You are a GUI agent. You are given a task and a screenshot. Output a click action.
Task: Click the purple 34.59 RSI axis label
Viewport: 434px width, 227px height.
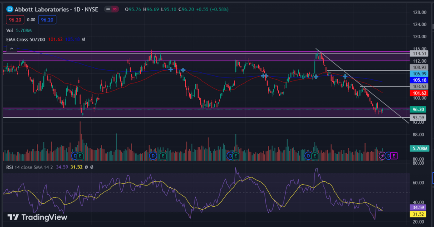[x=418, y=208]
